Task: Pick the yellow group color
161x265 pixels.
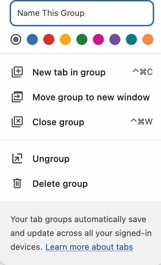Action: pos(65,39)
